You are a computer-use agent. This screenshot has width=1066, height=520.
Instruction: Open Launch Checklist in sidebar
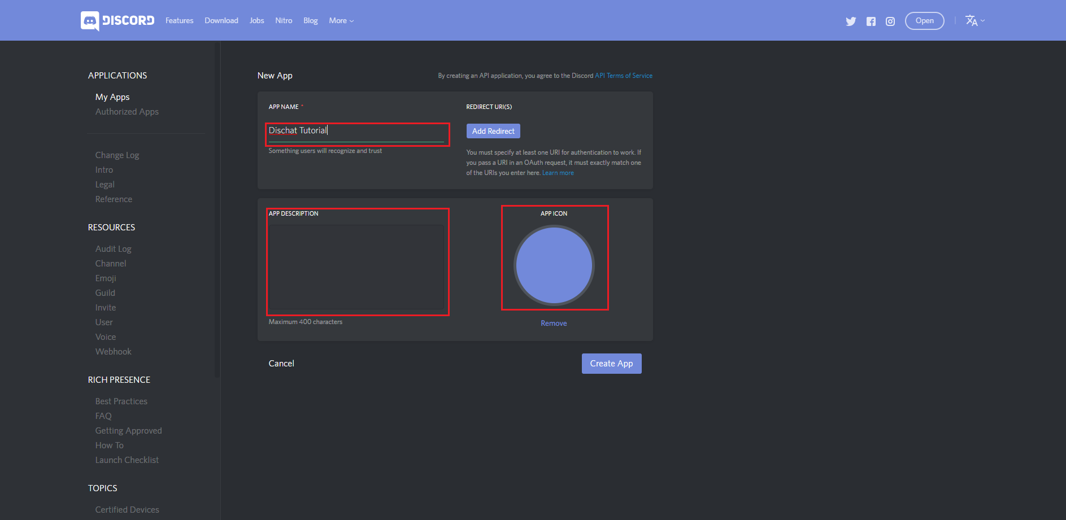pos(127,460)
